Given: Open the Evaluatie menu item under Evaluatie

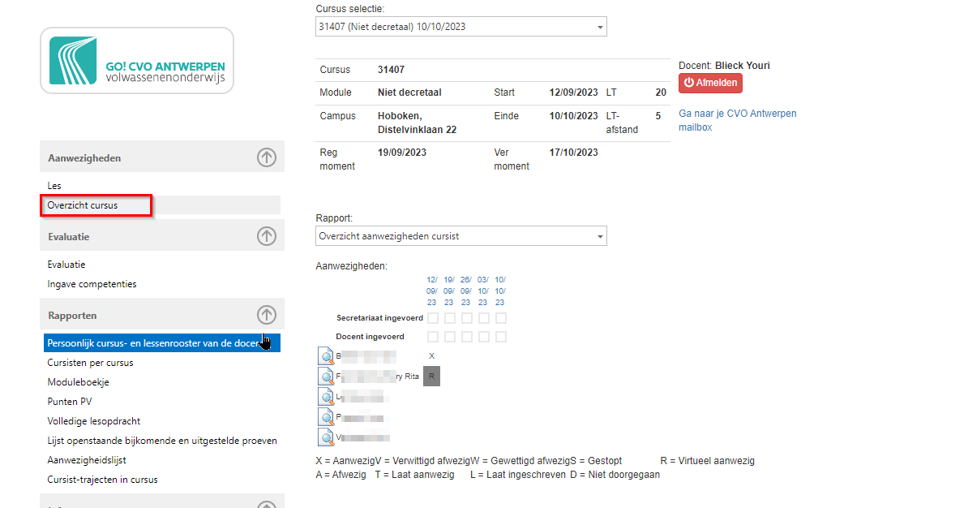Looking at the screenshot, I should click(x=66, y=265).
